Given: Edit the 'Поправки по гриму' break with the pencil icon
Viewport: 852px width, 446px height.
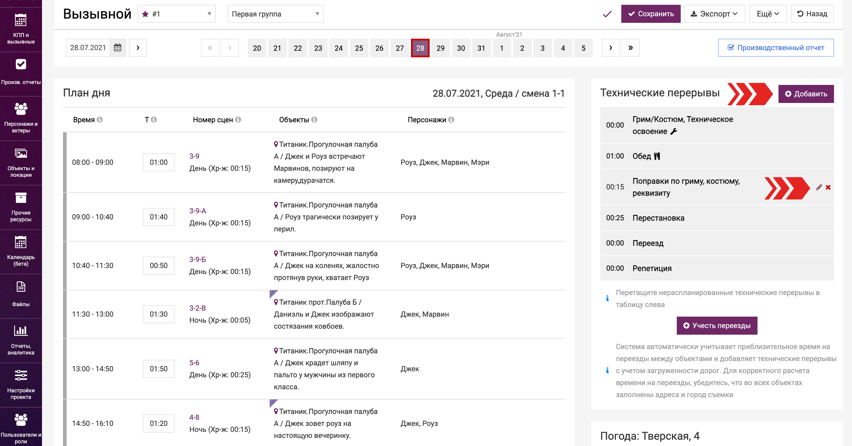Looking at the screenshot, I should pyautogui.click(x=819, y=187).
